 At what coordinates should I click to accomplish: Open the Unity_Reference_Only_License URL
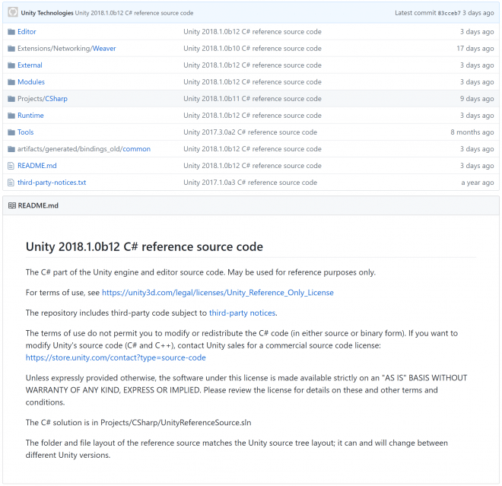coord(218,293)
